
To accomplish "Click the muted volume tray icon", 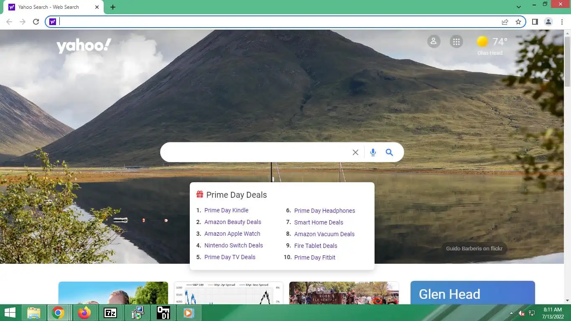I will (x=522, y=313).
